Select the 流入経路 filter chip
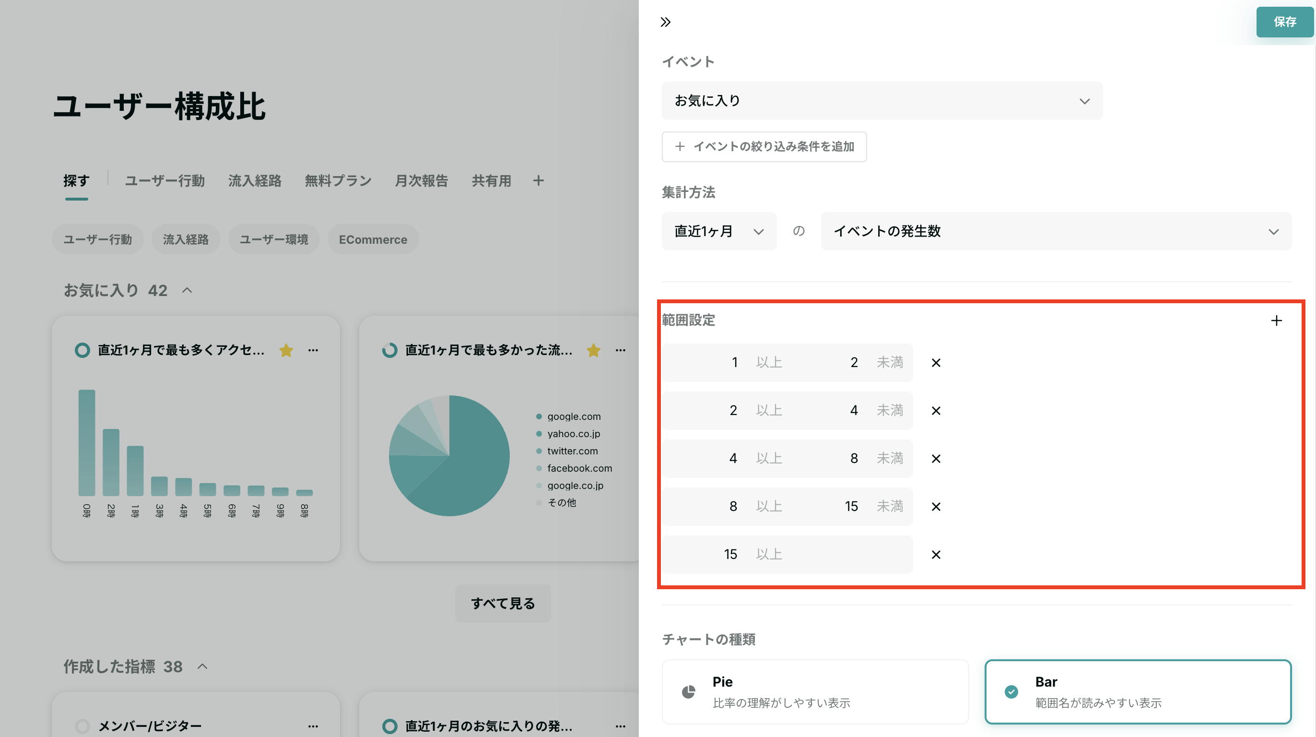This screenshot has width=1316, height=737. pos(186,239)
